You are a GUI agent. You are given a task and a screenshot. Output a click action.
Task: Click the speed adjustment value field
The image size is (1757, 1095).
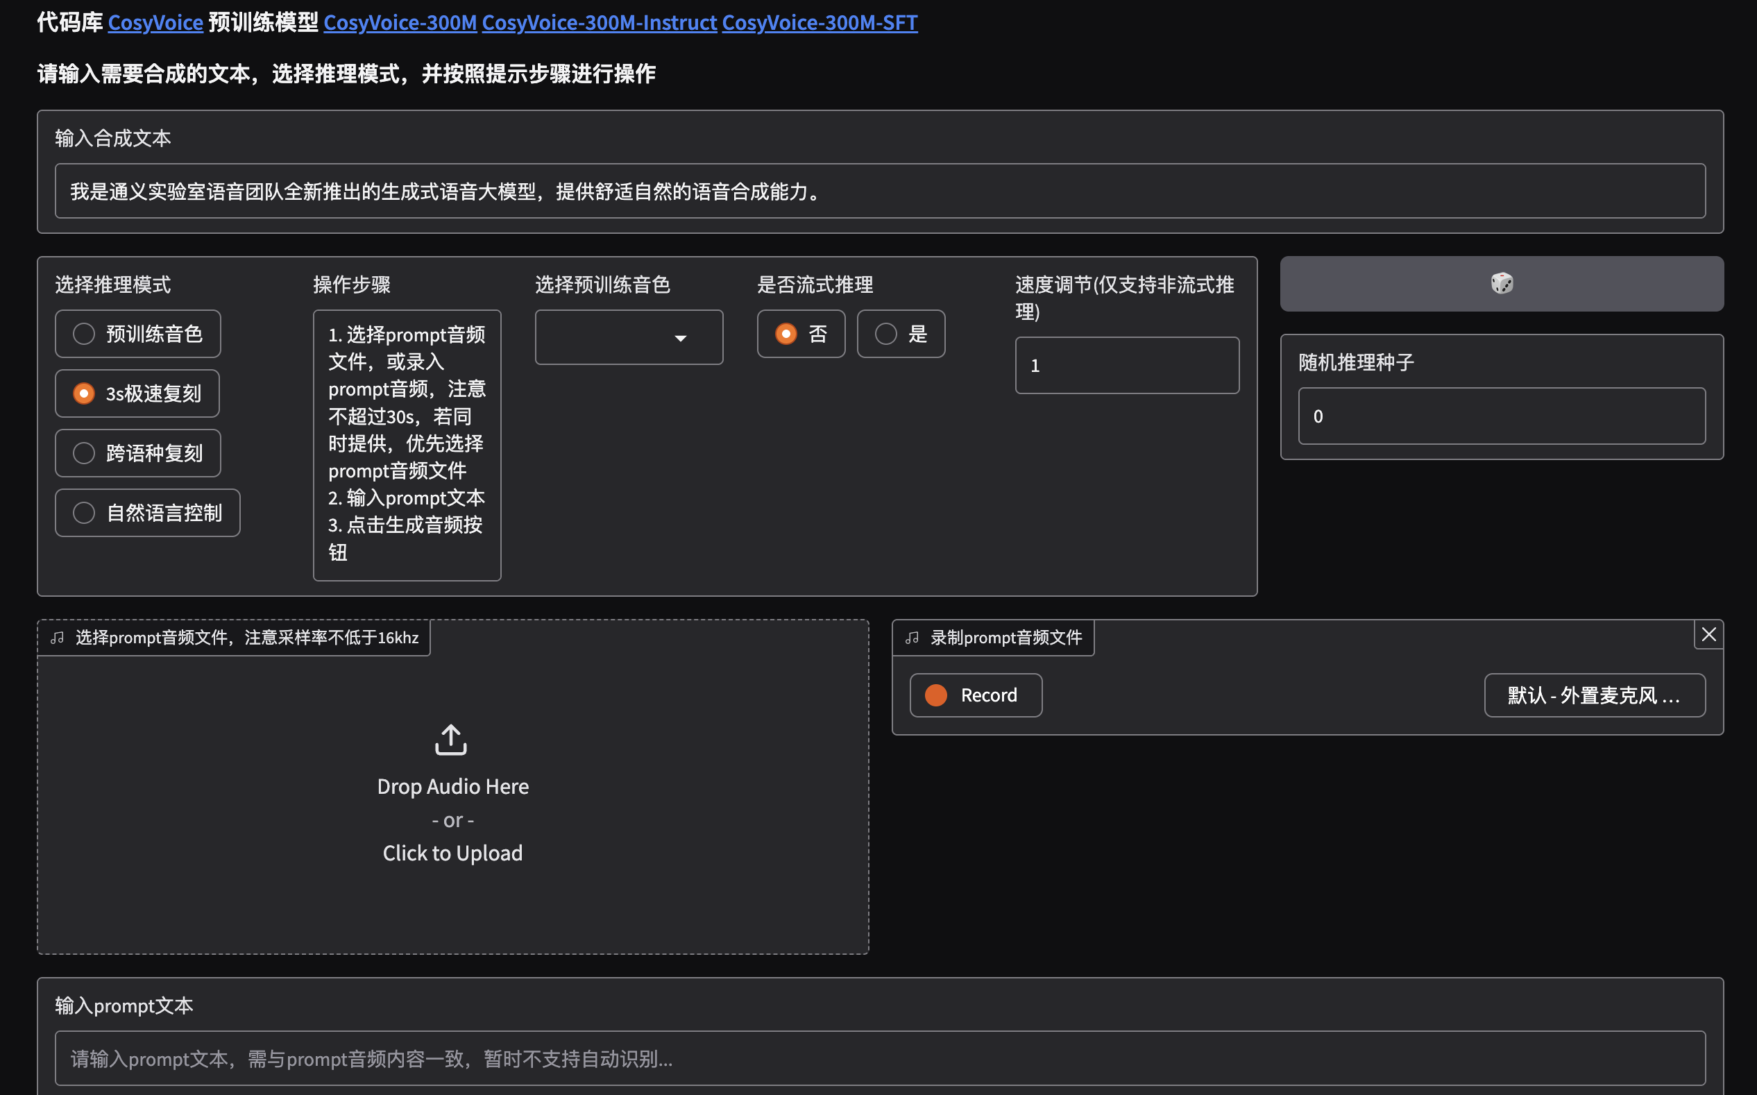tap(1127, 365)
